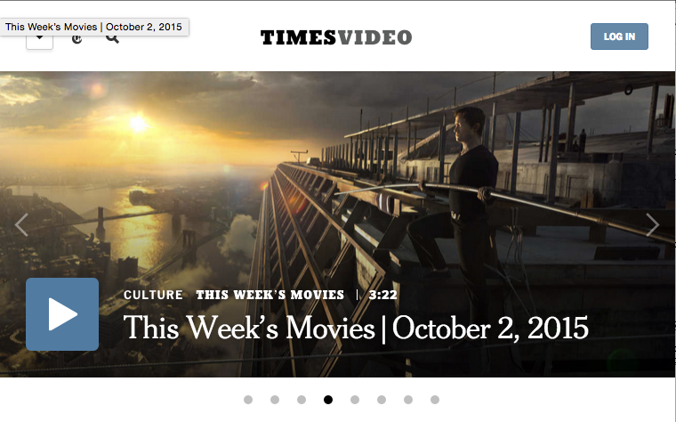Select the active fourth carousel dot
676x422 pixels.
click(x=328, y=400)
